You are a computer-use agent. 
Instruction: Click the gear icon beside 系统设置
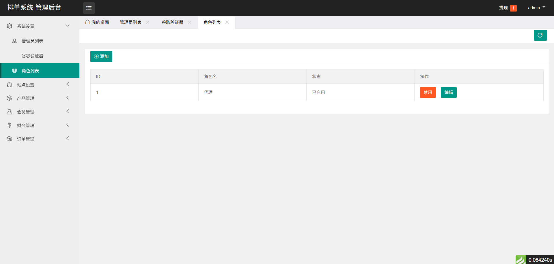(10, 26)
